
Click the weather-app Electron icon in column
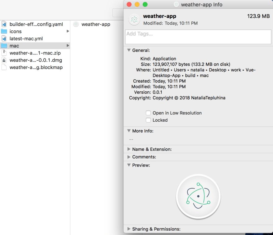pos(76,24)
